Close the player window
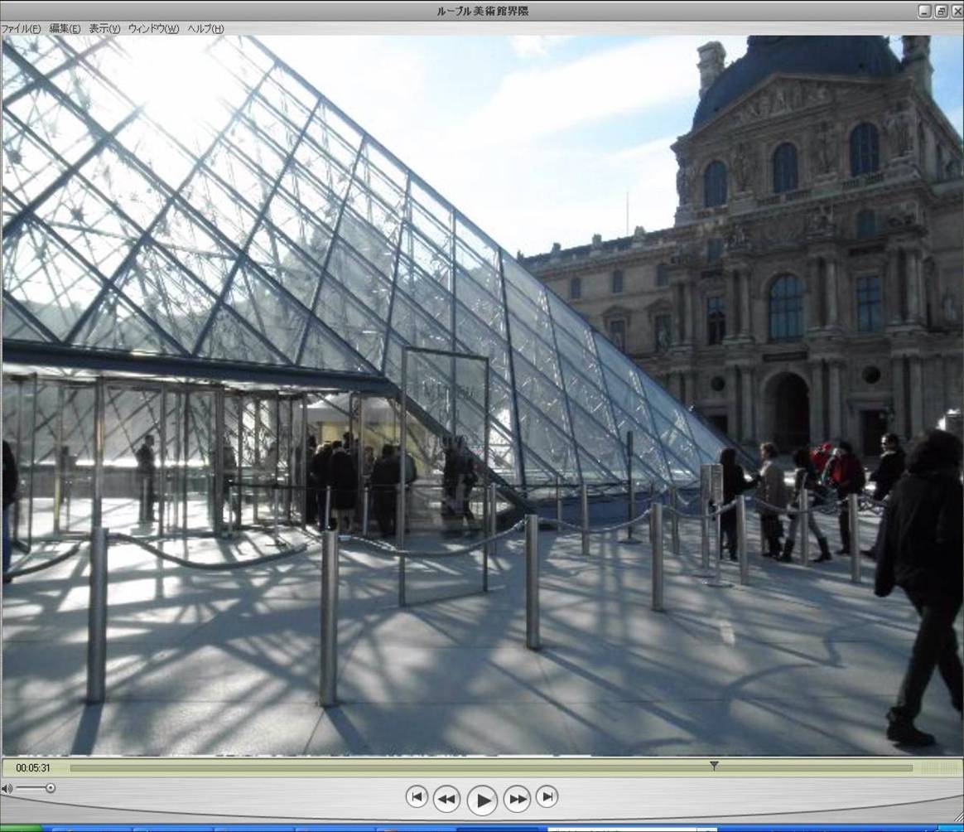The height and width of the screenshot is (832, 964). pos(956,11)
